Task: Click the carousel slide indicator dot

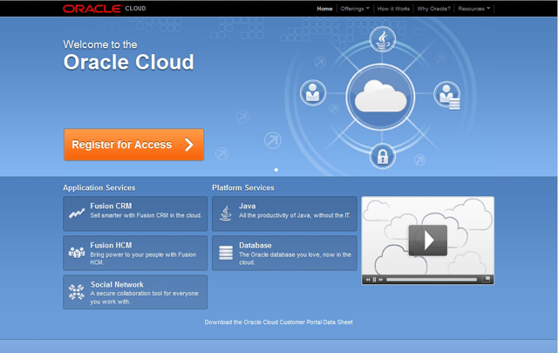Action: click(276, 170)
